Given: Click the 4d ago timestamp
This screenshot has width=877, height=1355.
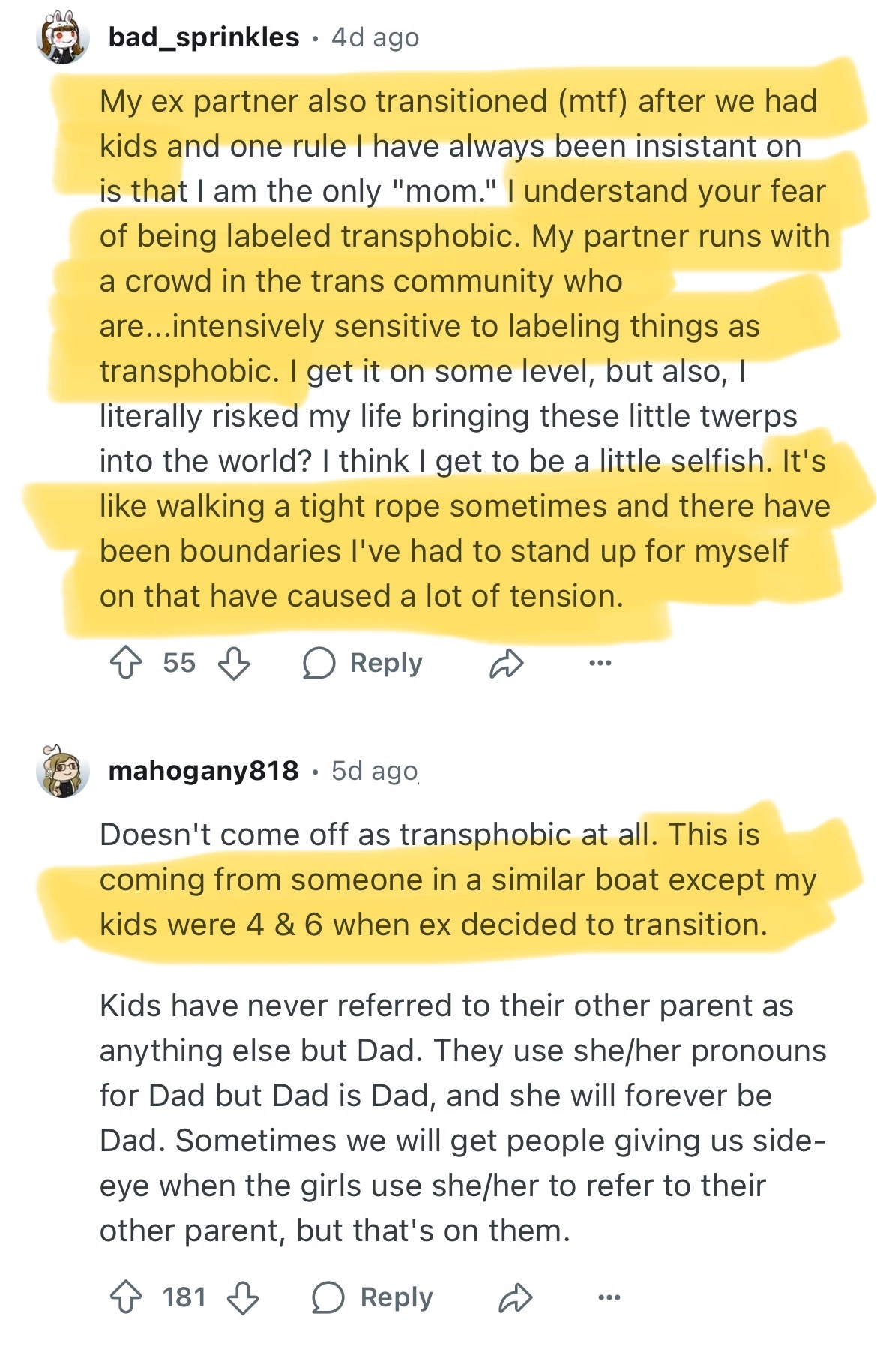Looking at the screenshot, I should [375, 37].
